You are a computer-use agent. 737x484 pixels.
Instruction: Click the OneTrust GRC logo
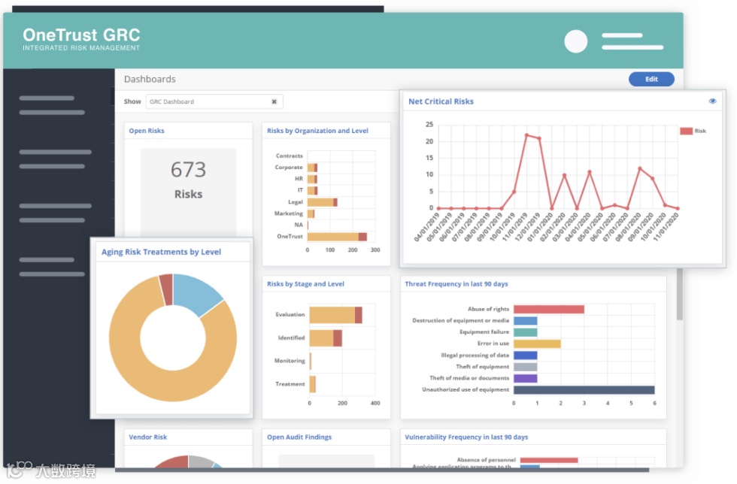(81, 38)
